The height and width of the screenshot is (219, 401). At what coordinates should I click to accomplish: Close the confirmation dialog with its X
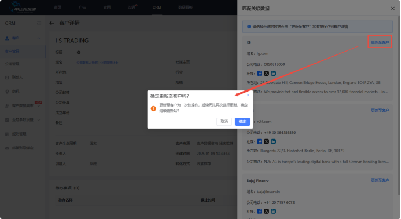point(248,95)
